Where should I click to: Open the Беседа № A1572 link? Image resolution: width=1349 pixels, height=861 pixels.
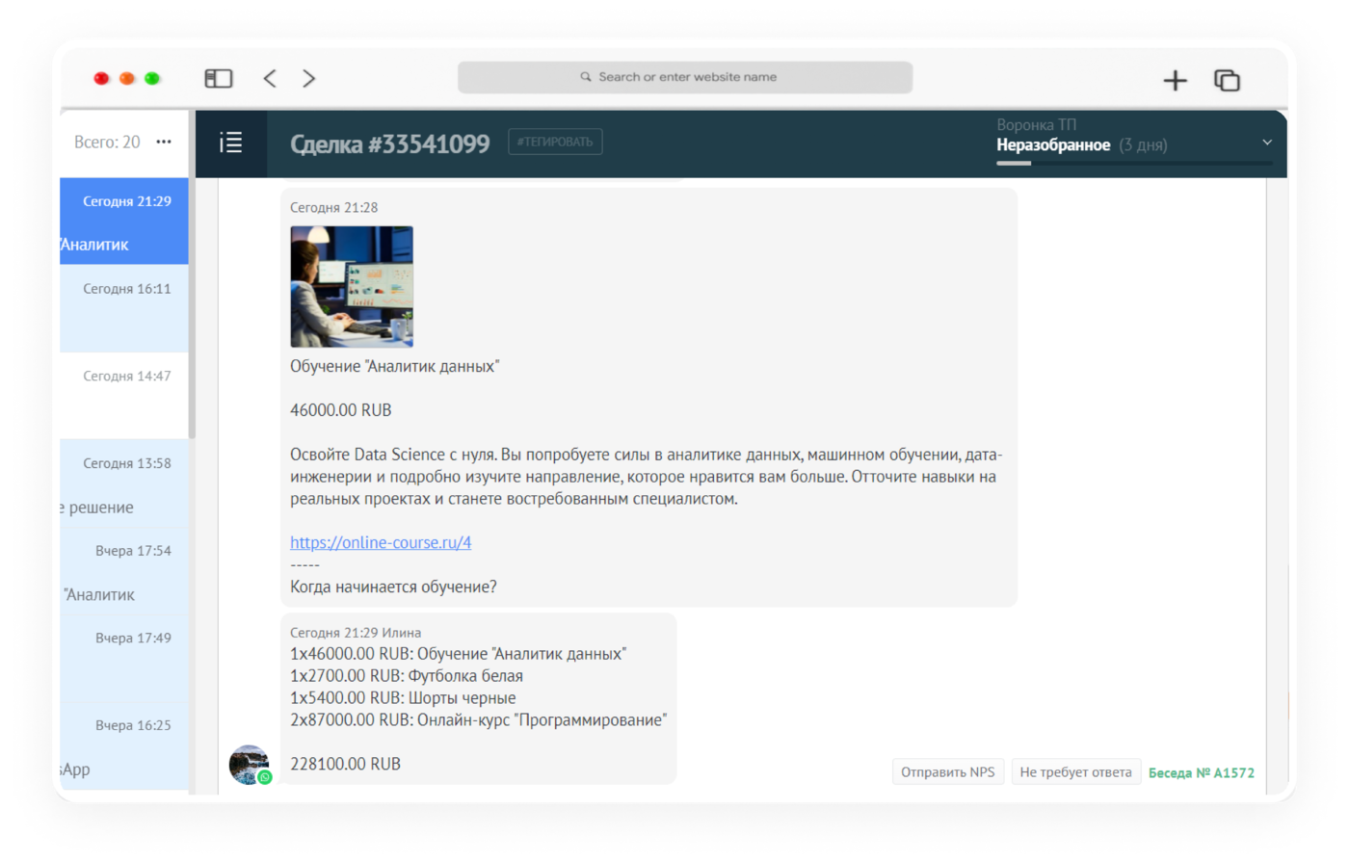(x=1202, y=772)
